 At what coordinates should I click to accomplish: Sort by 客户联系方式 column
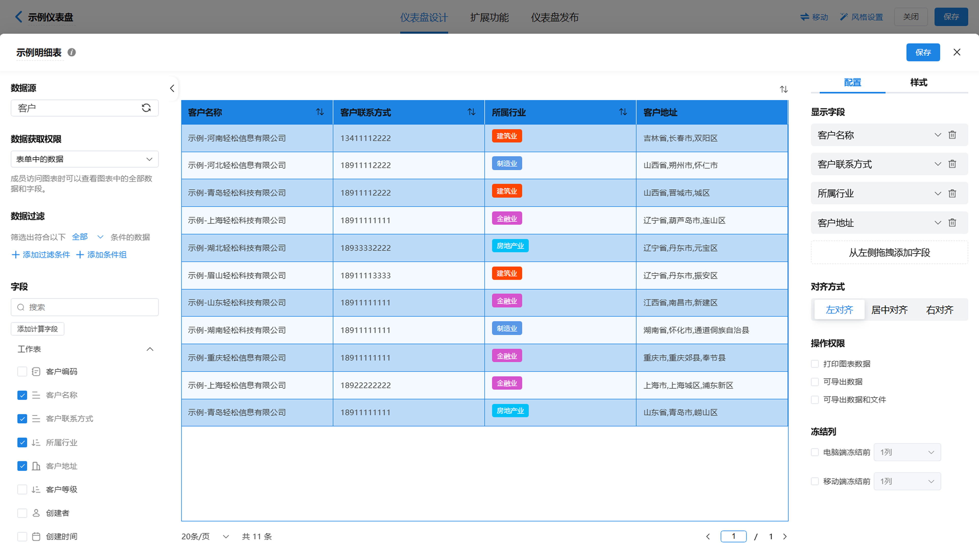coord(471,112)
